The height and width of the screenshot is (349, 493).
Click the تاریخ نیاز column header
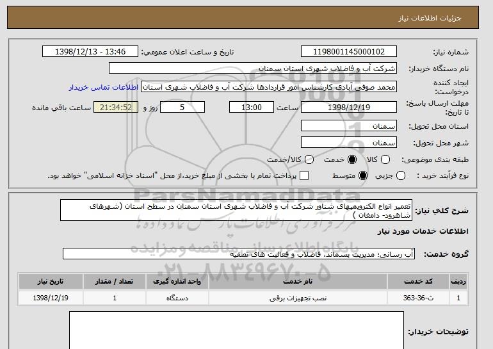point(51,281)
